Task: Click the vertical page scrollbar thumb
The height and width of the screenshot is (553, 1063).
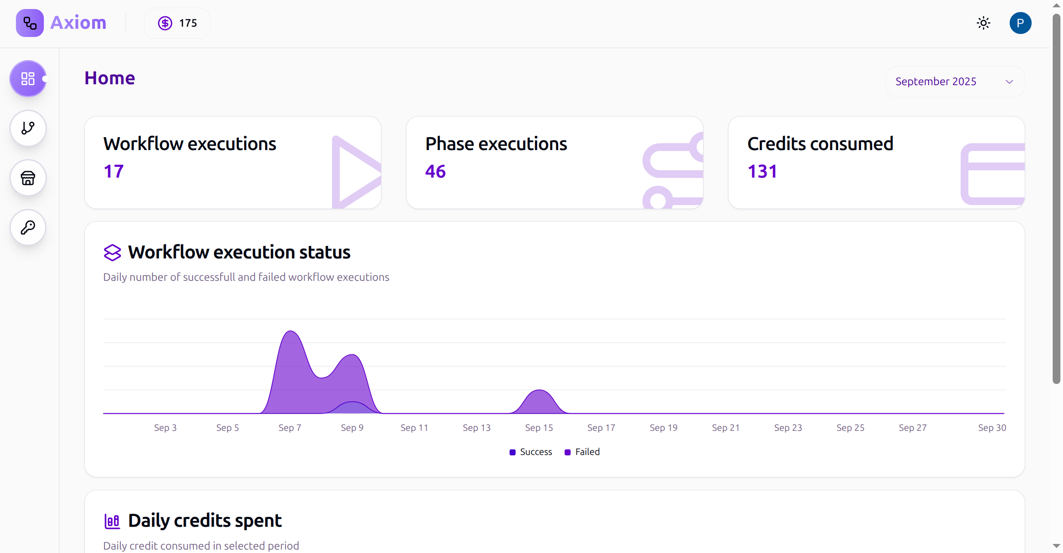Action: [x=1056, y=198]
